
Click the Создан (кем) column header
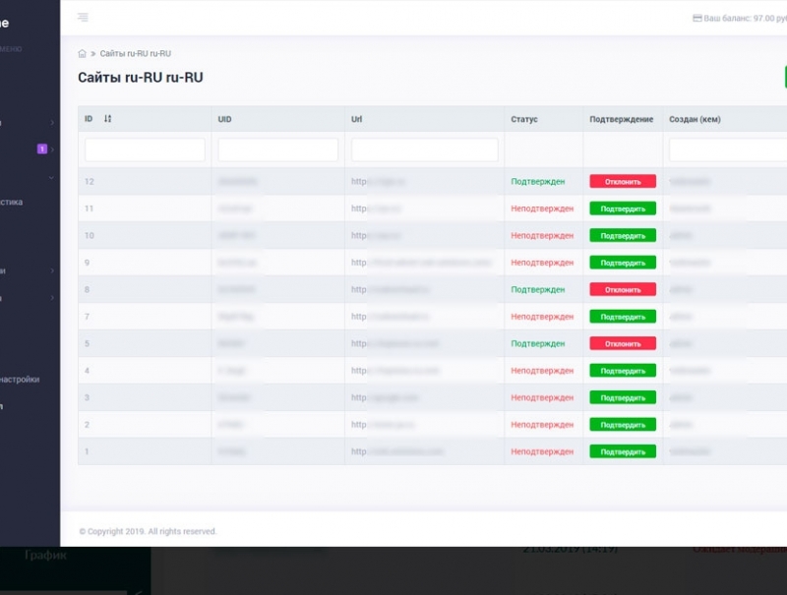point(695,119)
